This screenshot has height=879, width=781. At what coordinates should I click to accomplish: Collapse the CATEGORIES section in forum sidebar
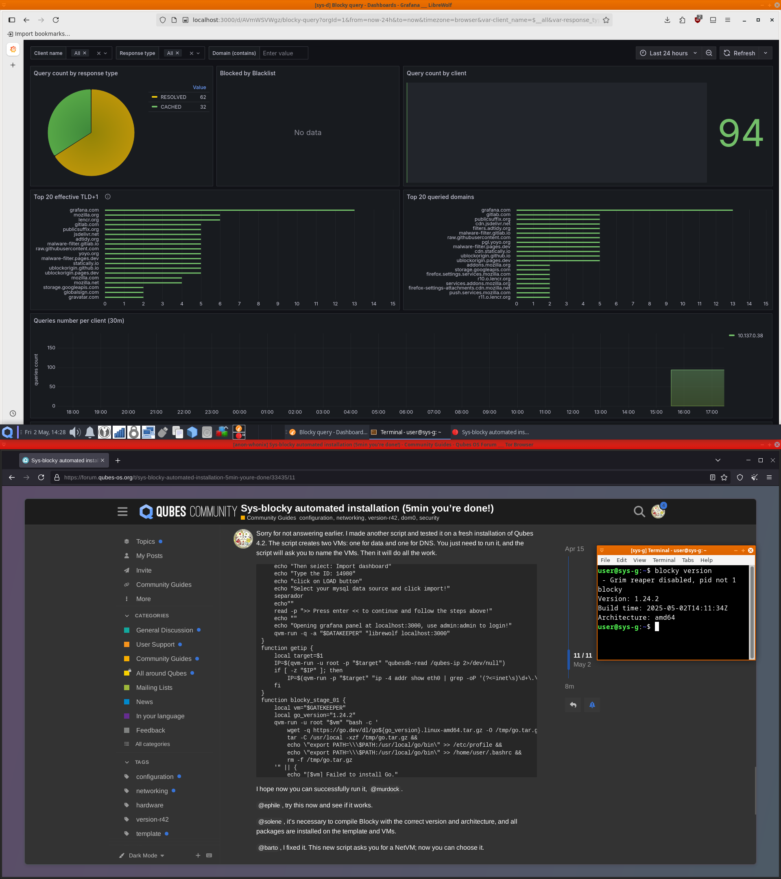(146, 615)
